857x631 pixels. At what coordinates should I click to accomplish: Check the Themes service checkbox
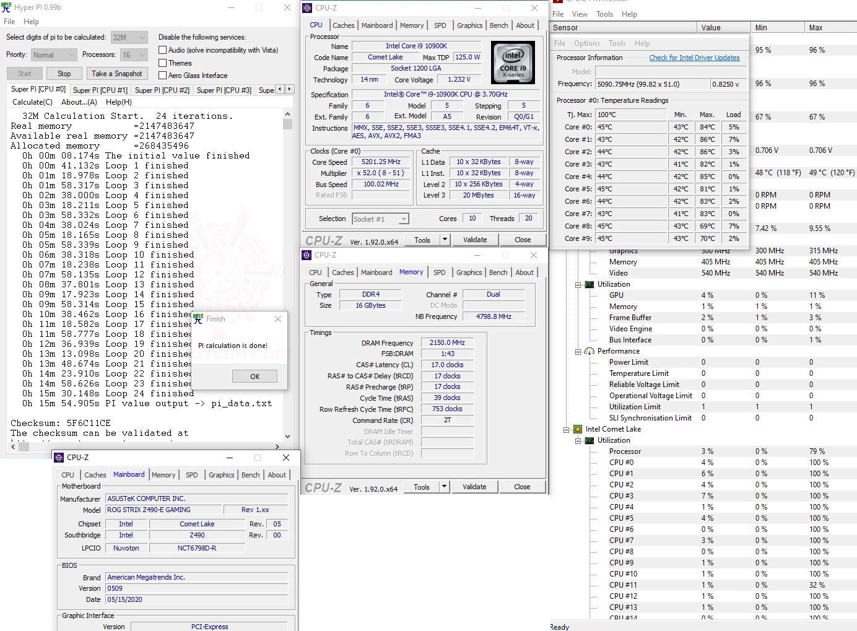[x=162, y=63]
